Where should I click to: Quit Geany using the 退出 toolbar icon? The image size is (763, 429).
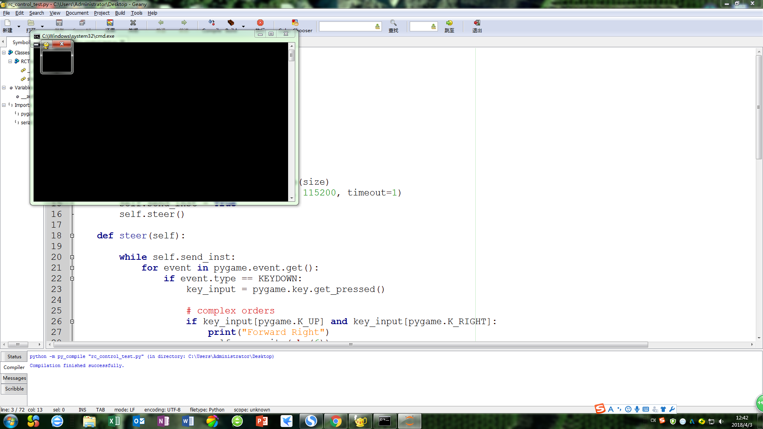pos(476,25)
